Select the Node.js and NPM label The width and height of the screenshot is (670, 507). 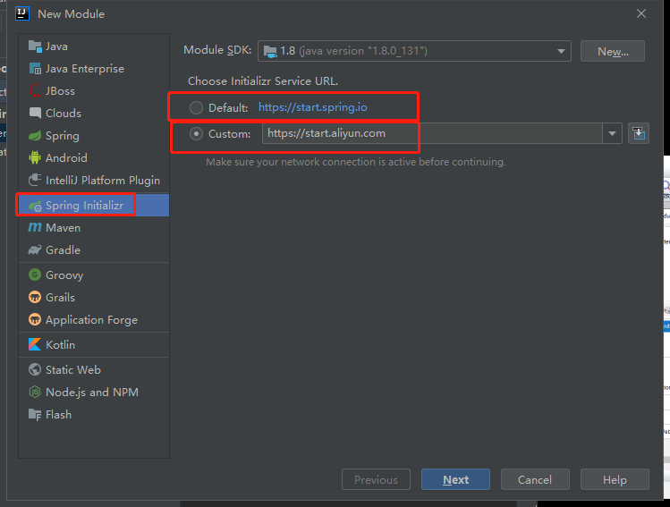(x=92, y=393)
